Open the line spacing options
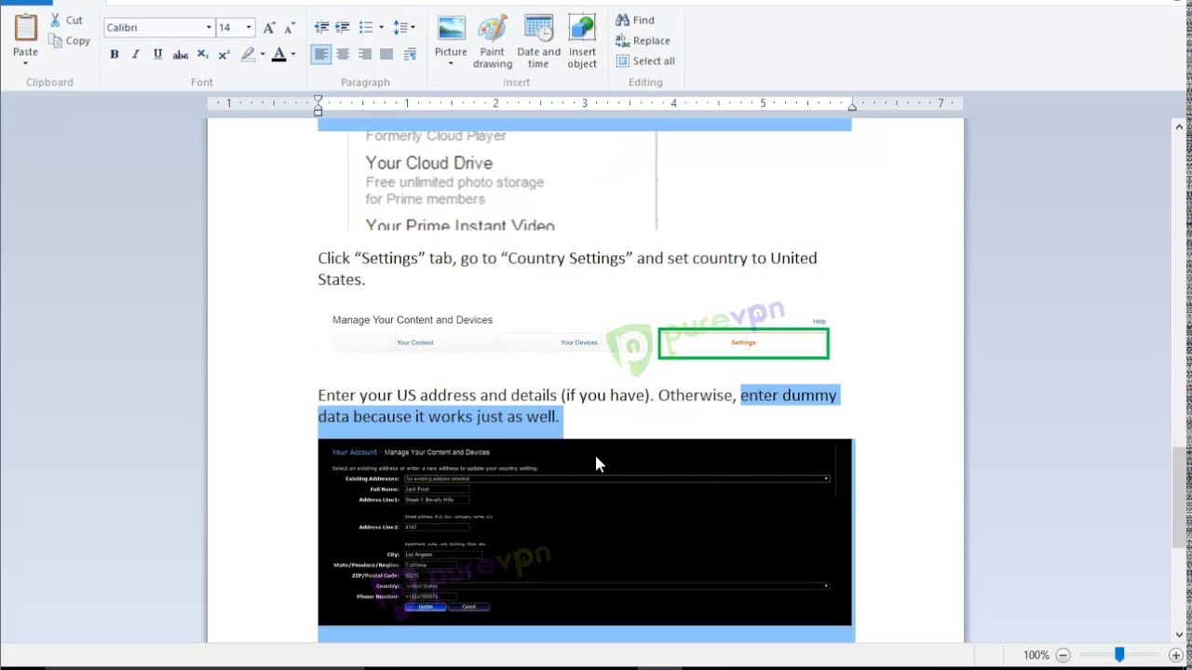The height and width of the screenshot is (670, 1192). [x=404, y=28]
